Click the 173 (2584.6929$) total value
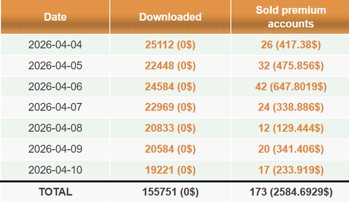This screenshot has width=349, height=202. point(291,192)
